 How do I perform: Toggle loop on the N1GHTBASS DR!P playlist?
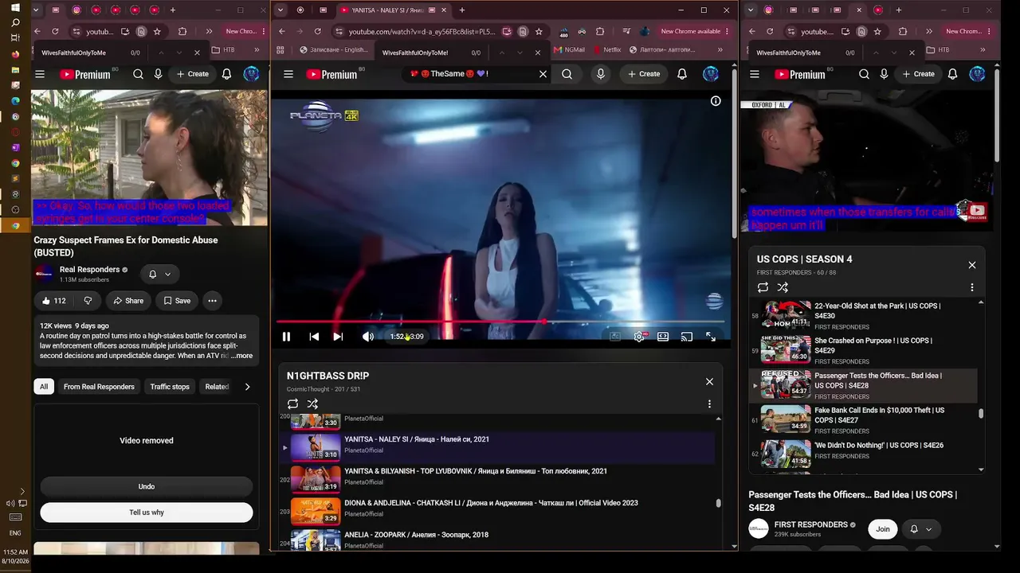pyautogui.click(x=293, y=404)
